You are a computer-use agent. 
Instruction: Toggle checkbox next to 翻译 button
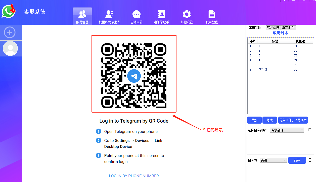click(310, 160)
